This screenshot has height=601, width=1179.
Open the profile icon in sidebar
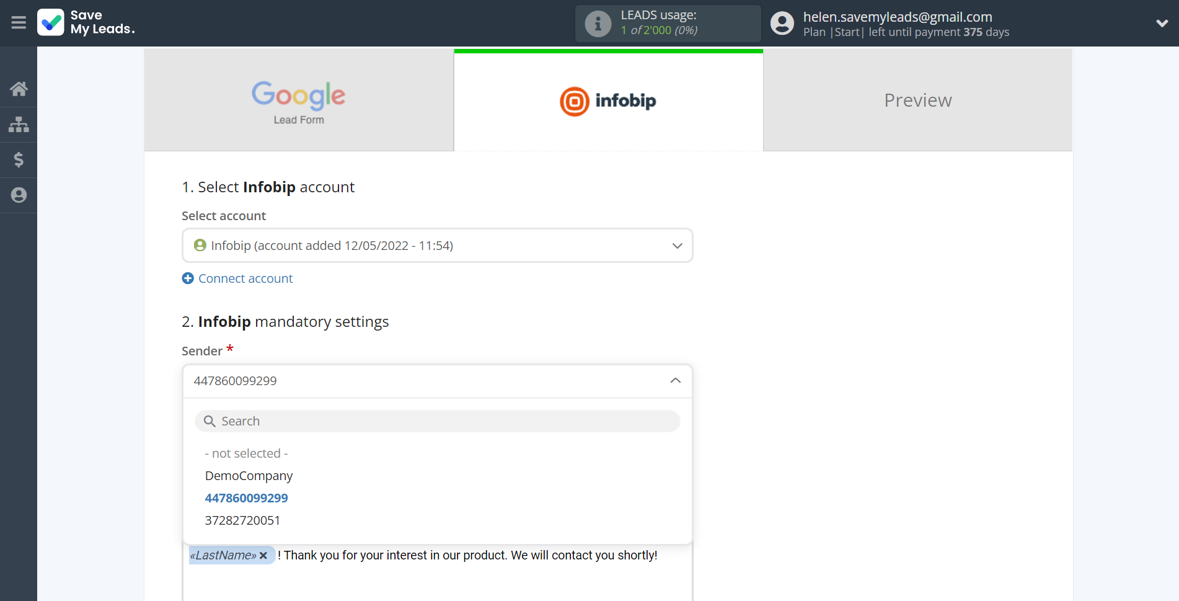click(19, 195)
